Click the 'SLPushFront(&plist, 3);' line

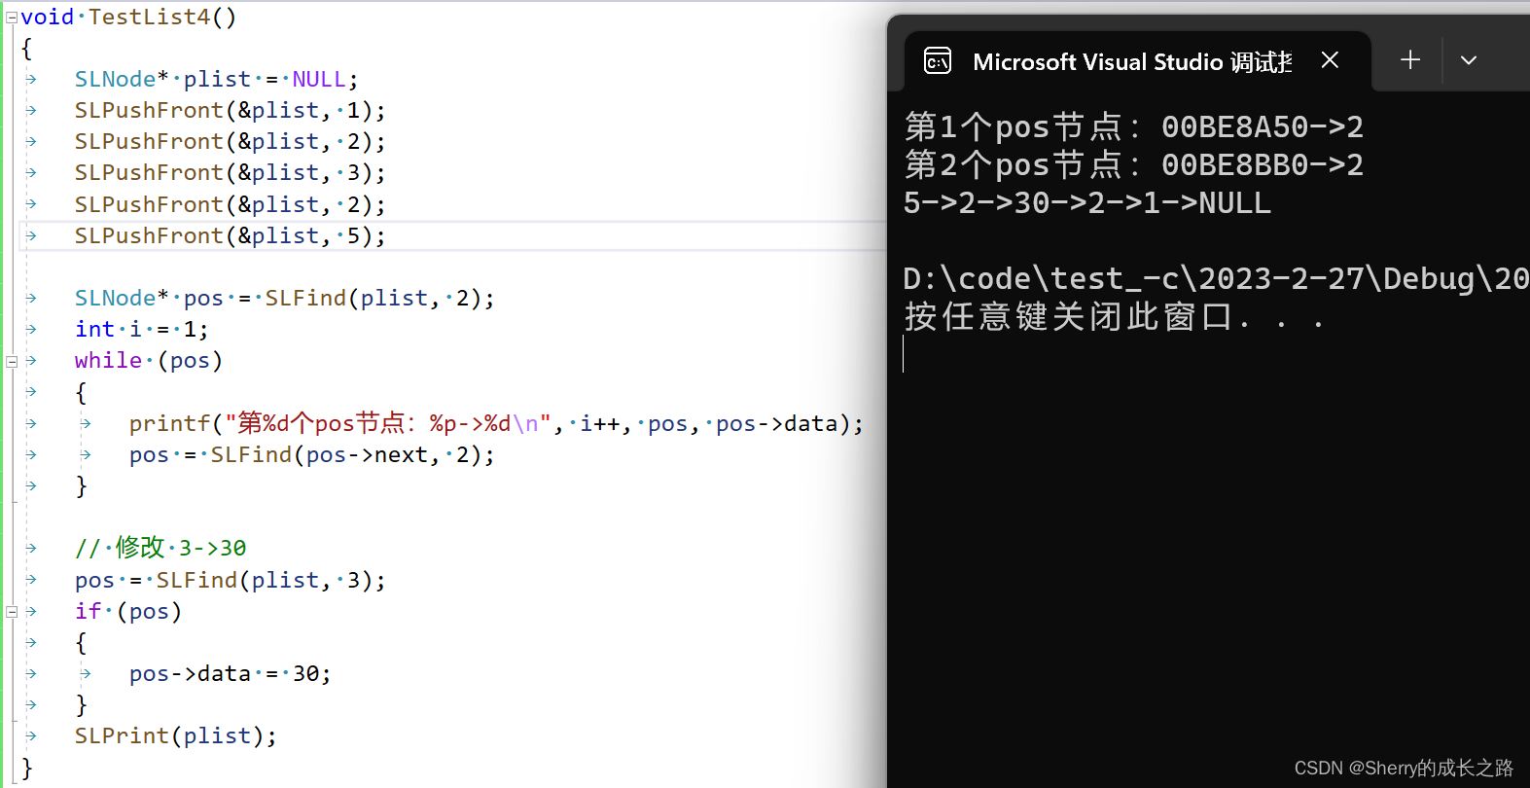[230, 173]
